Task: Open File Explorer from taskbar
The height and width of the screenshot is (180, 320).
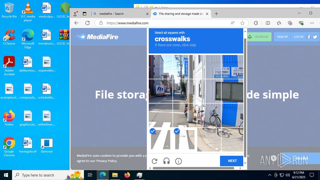Action: (115, 175)
